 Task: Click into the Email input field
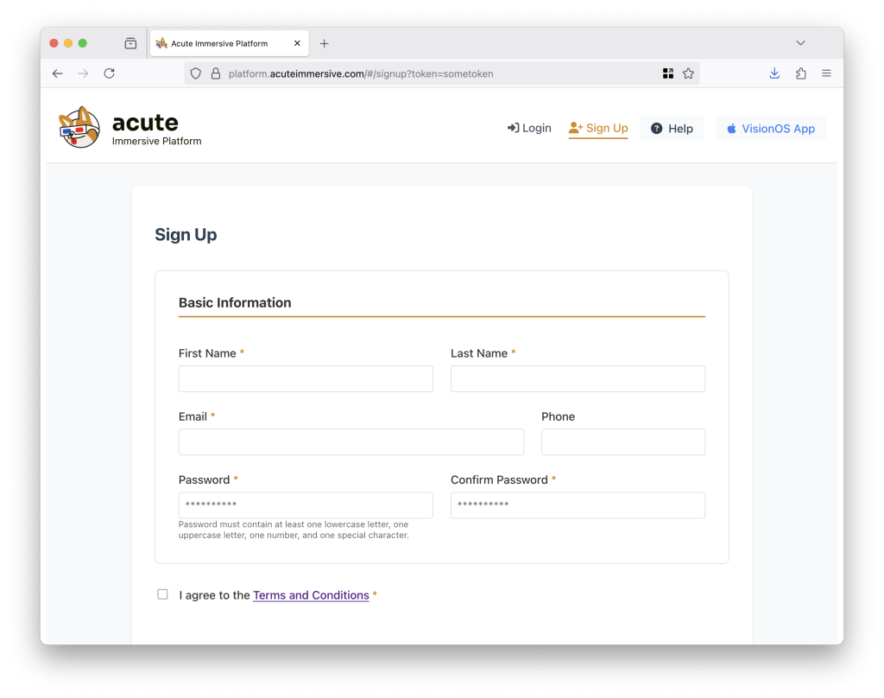click(x=351, y=441)
